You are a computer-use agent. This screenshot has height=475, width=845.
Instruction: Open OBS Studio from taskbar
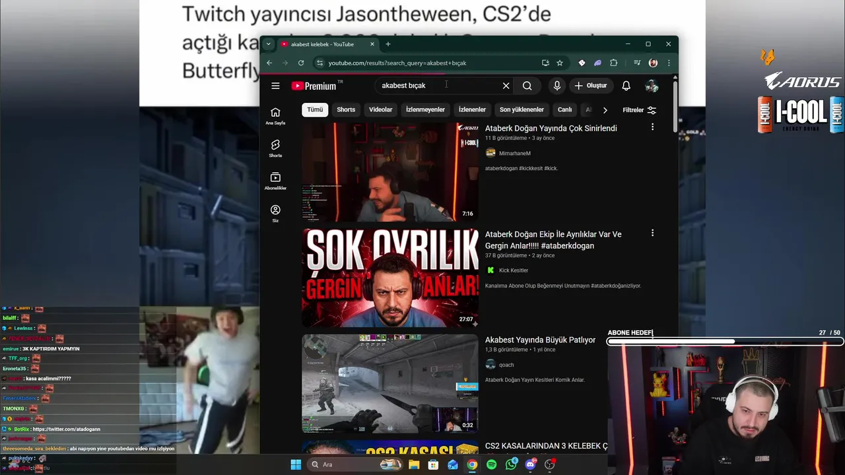pos(550,464)
